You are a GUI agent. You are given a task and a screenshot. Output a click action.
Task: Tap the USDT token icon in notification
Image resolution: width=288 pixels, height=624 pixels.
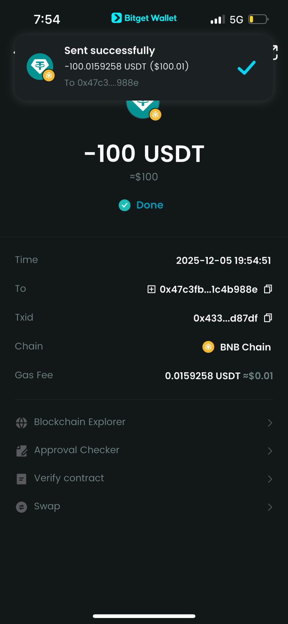(x=40, y=67)
